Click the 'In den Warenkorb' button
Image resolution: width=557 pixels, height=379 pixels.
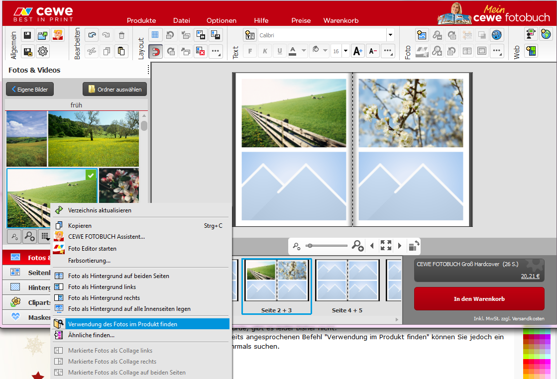(479, 299)
